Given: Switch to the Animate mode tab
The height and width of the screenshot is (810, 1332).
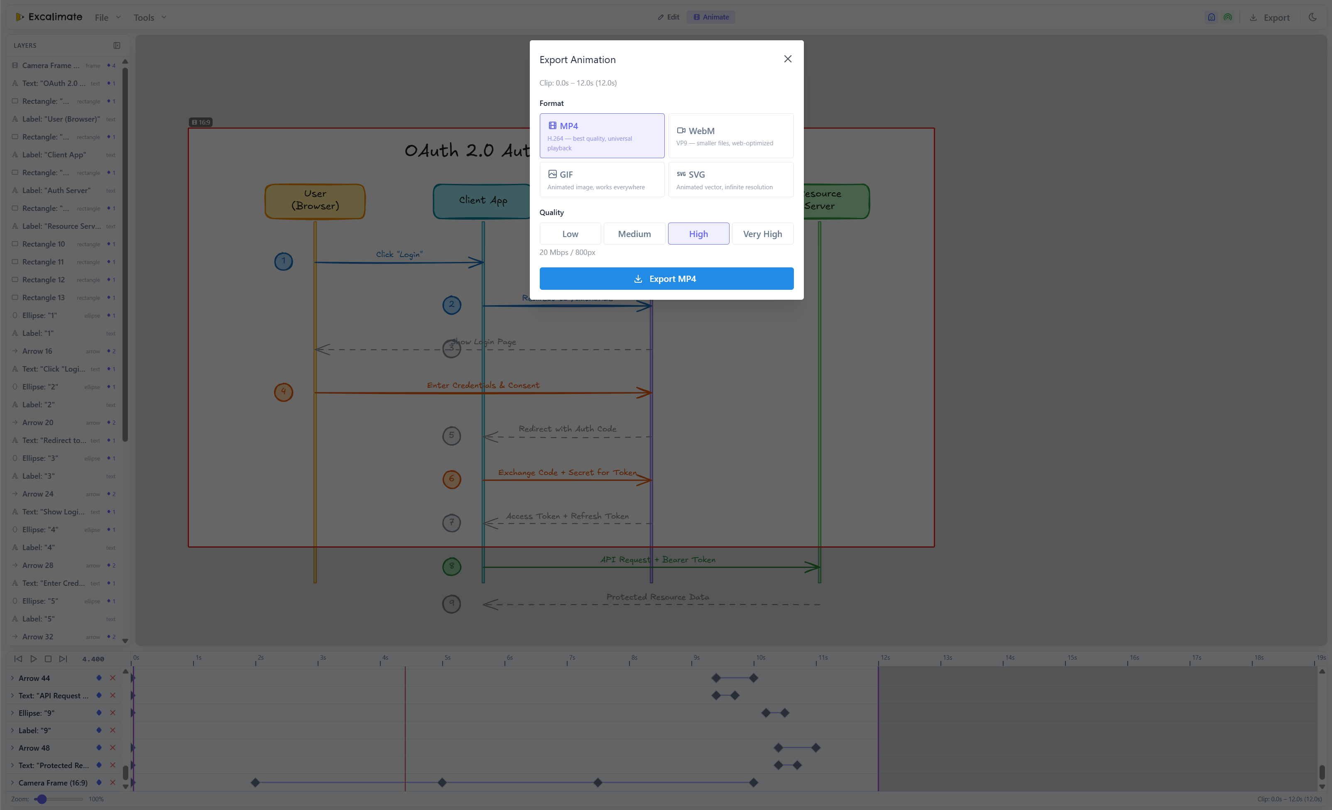Looking at the screenshot, I should click(x=710, y=17).
